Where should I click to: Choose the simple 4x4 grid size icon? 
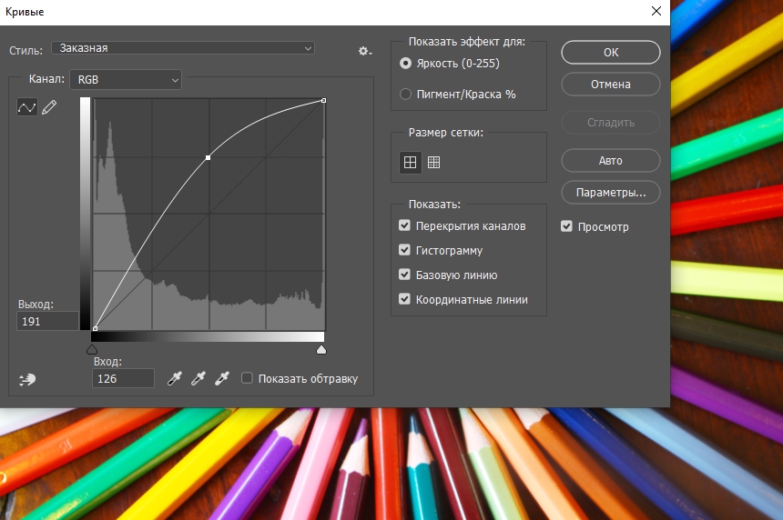click(410, 162)
